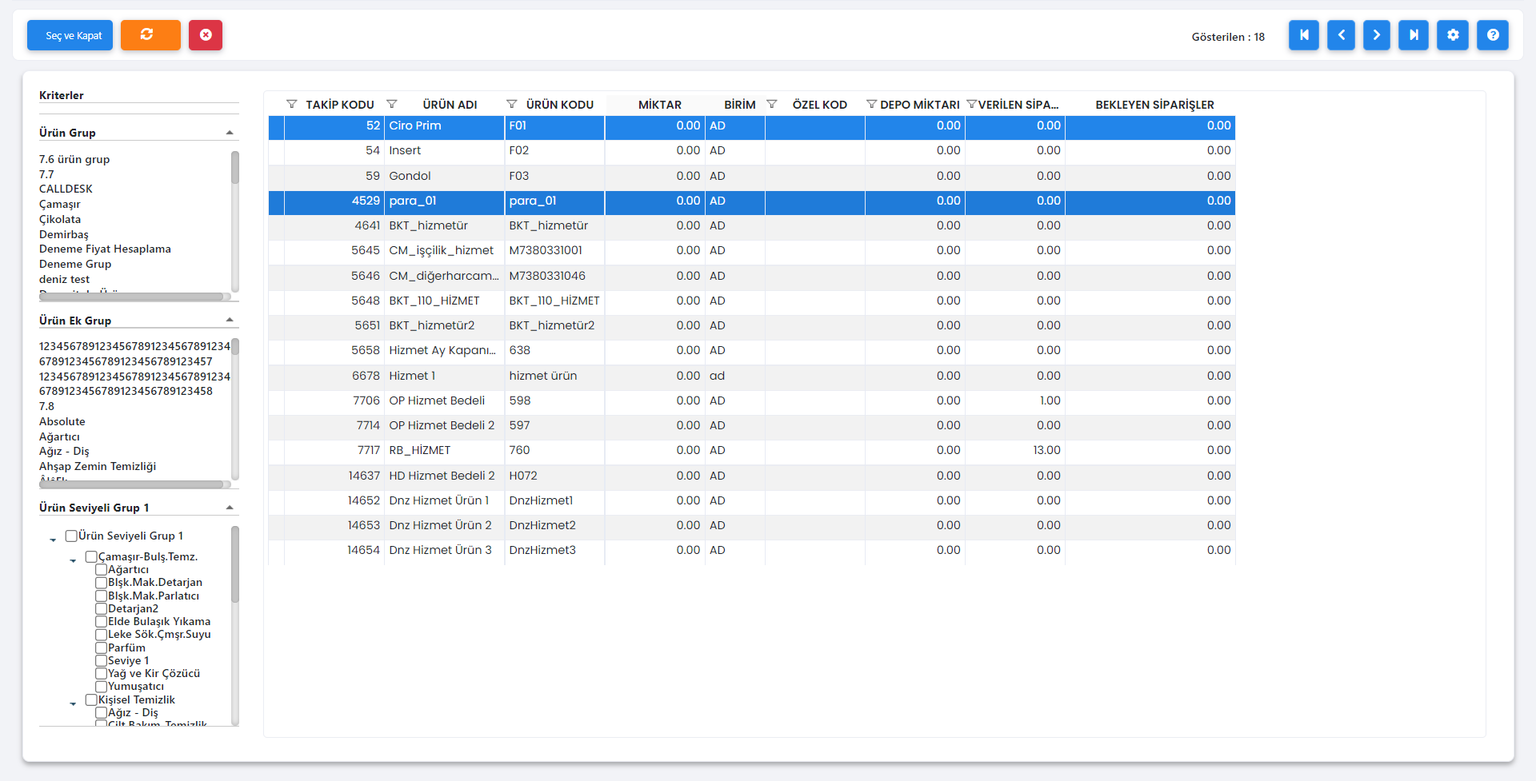1536x781 pixels.
Task: Tick the Parfüm checkbox
Action: click(102, 648)
